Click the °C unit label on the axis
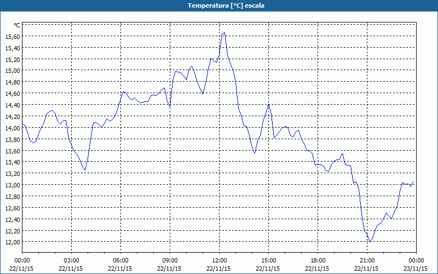438x274 pixels. pyautogui.click(x=17, y=25)
